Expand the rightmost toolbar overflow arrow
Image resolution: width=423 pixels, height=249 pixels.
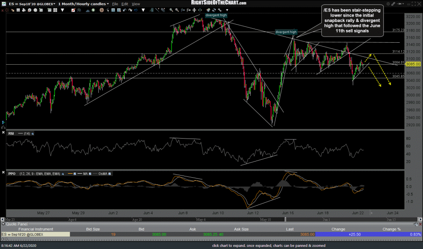(227, 10)
